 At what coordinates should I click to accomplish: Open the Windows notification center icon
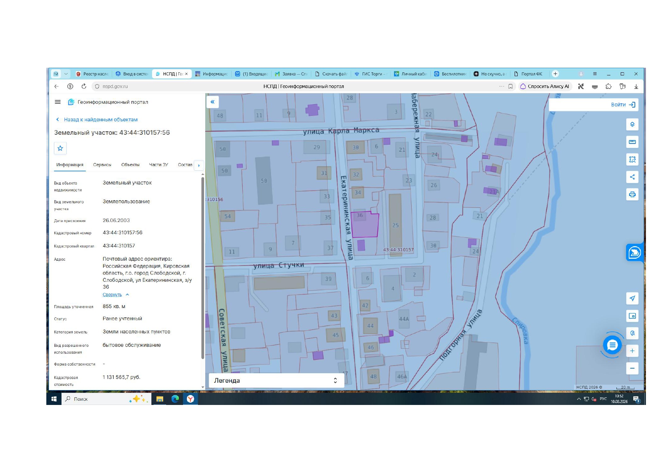point(636,399)
